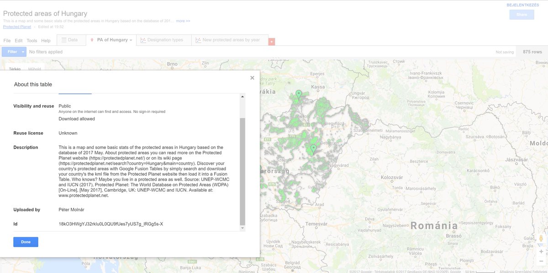Close the About this table dialog
The height and width of the screenshot is (273, 548).
(x=252, y=78)
